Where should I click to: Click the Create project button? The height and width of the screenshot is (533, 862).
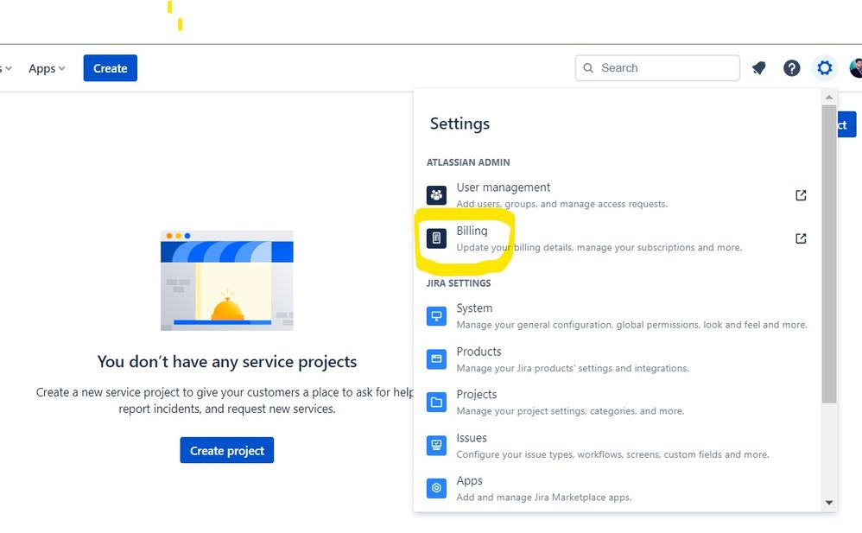tap(227, 450)
